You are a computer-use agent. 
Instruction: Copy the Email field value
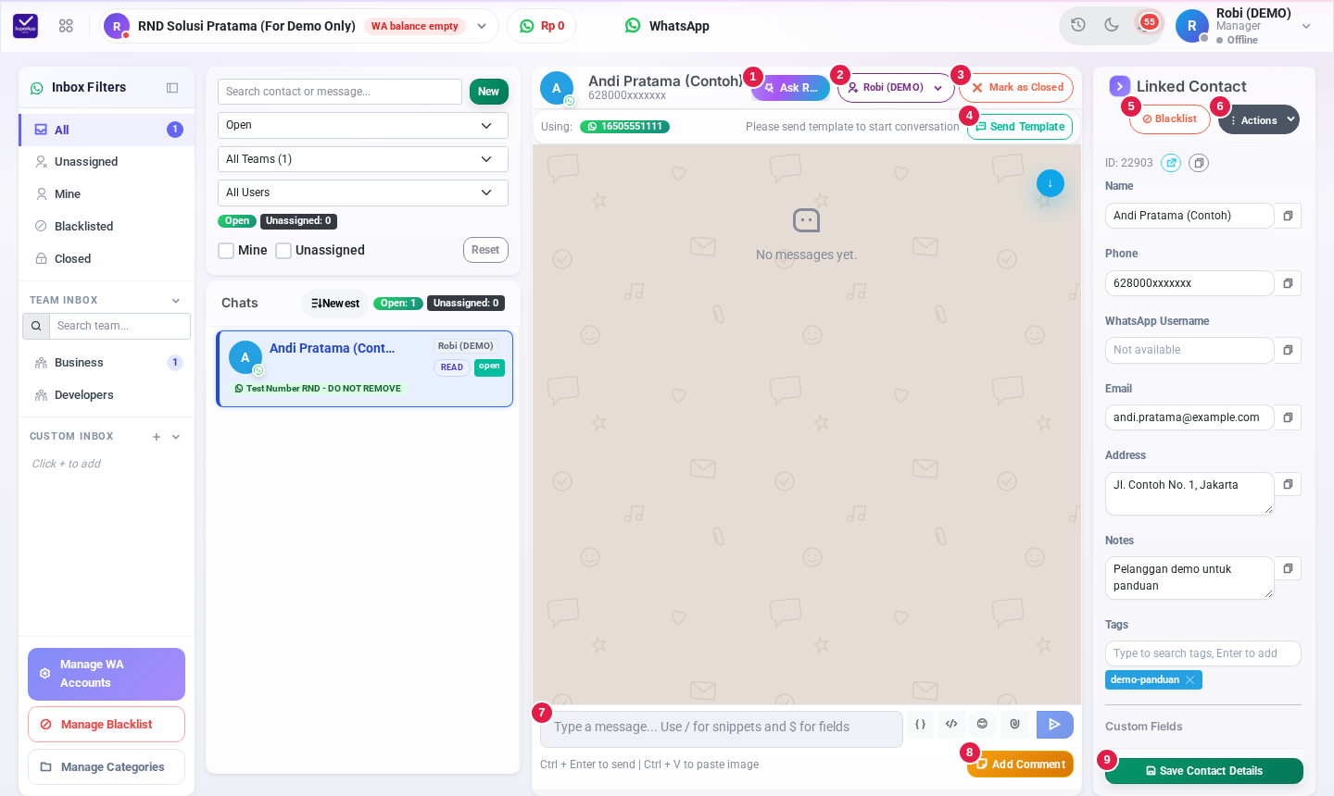1288,417
